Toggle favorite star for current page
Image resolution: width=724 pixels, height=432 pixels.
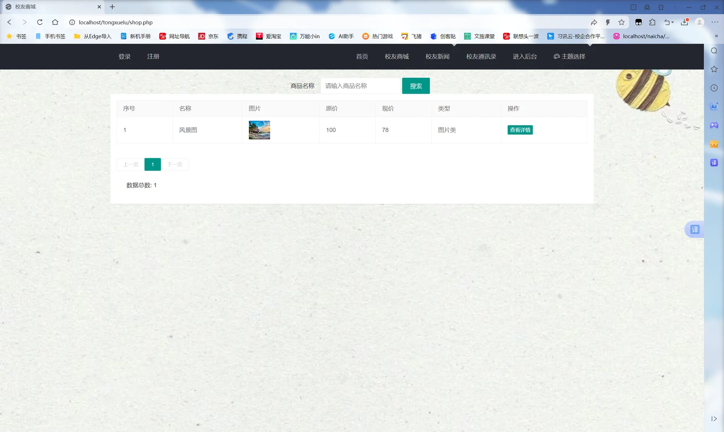click(x=622, y=22)
